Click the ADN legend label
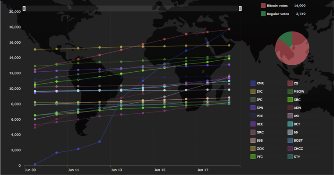334x175 pixels. 297,108
